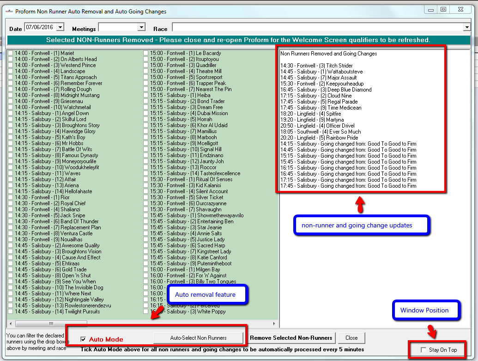Close the window with the X icon

(x=460, y=10)
